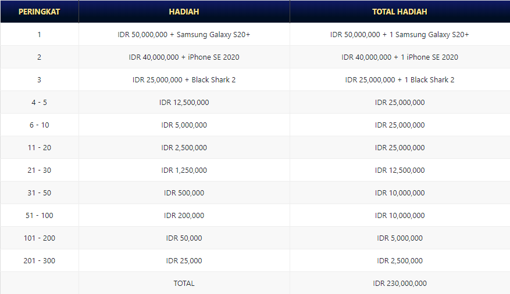
Task: Click total prize in the 4 - 5 row
Action: [x=400, y=102]
